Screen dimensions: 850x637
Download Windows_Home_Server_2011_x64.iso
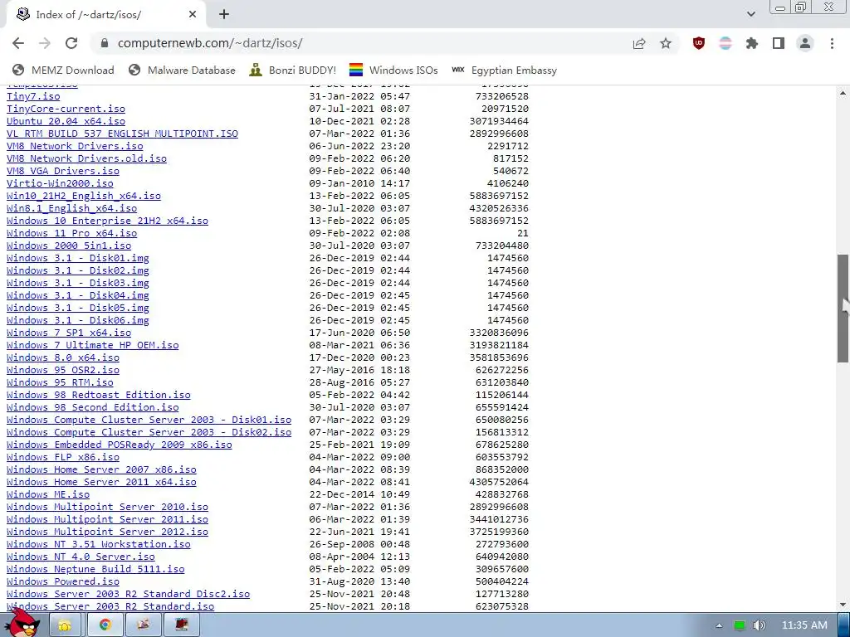101,483
